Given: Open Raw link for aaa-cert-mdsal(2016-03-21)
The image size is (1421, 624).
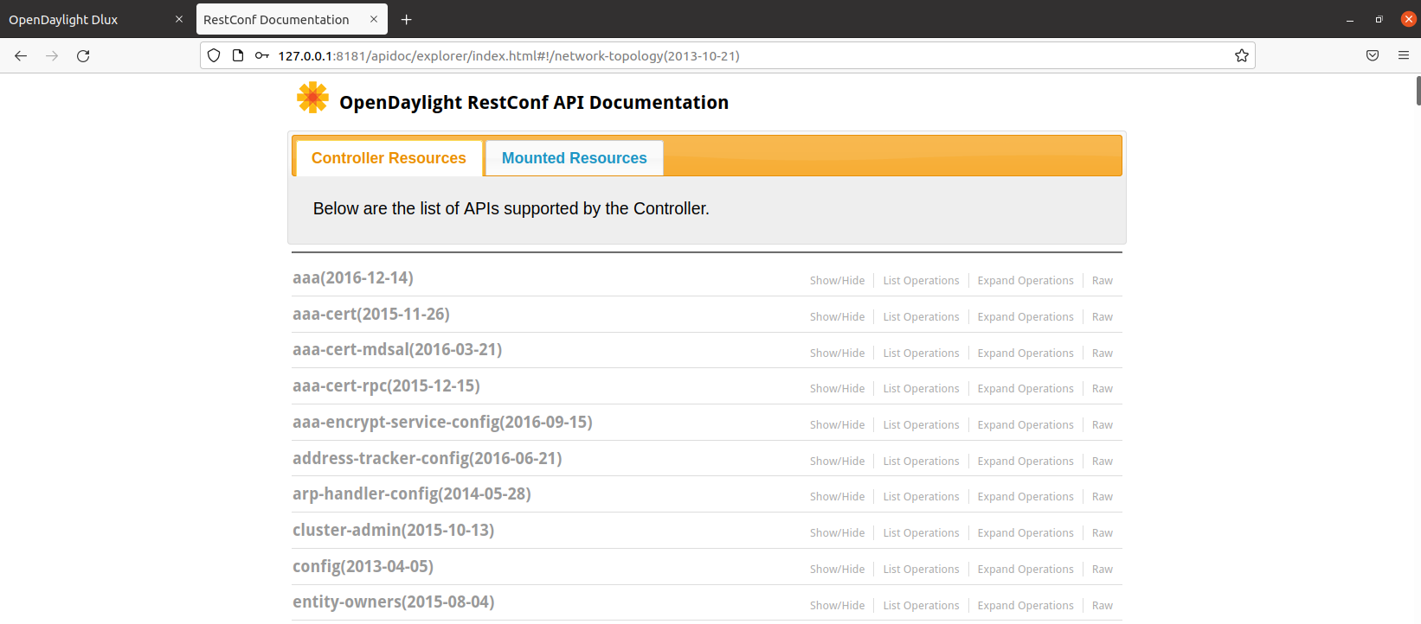Looking at the screenshot, I should pyautogui.click(x=1102, y=353).
